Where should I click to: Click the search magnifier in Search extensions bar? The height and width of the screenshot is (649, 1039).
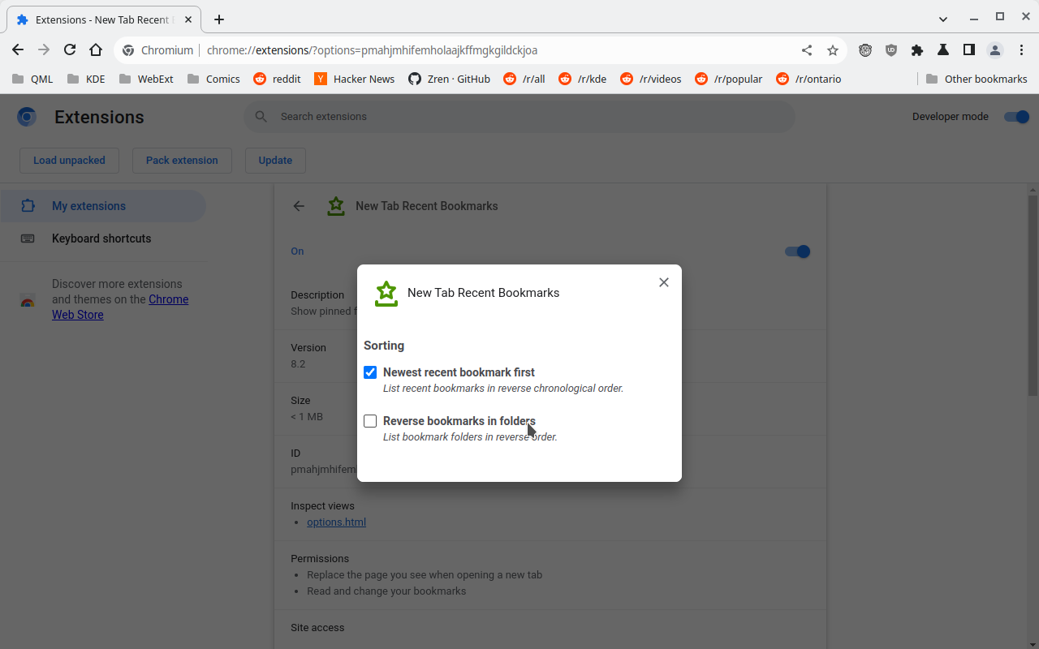pyautogui.click(x=261, y=116)
